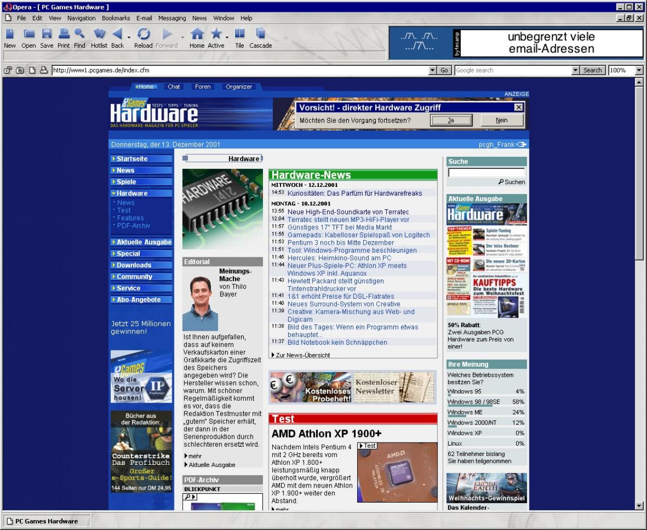Open the Special sidebar section

click(141, 254)
